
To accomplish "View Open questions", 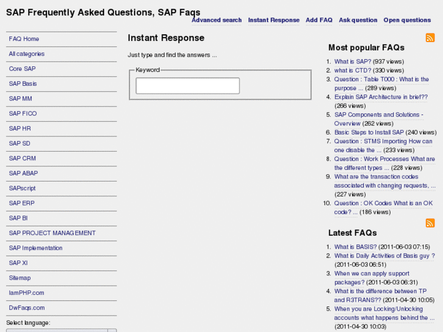I will (407, 20).
